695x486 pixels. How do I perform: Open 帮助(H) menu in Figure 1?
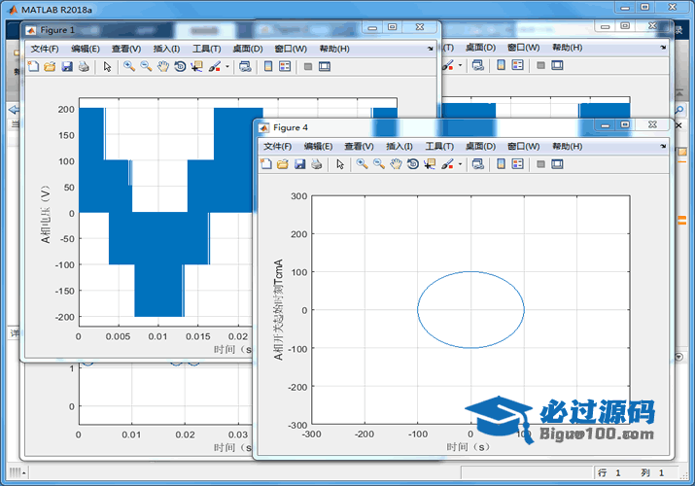coord(334,49)
